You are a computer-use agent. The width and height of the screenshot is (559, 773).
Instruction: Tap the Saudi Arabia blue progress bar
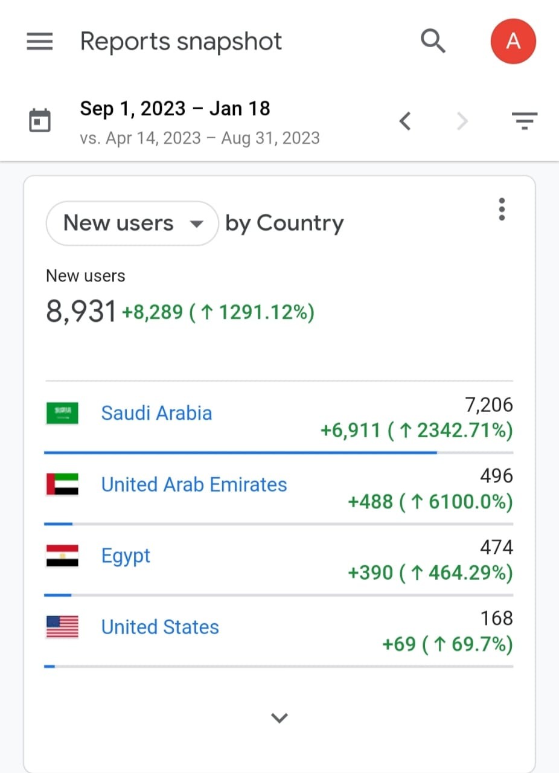[240, 452]
